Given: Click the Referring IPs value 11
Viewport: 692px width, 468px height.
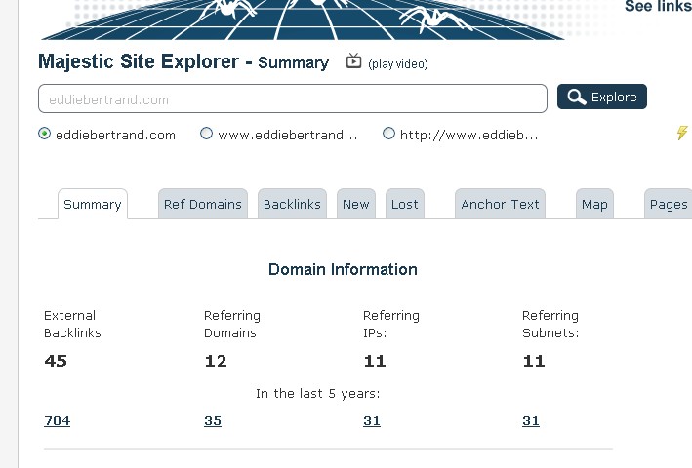Looking at the screenshot, I should point(375,361).
